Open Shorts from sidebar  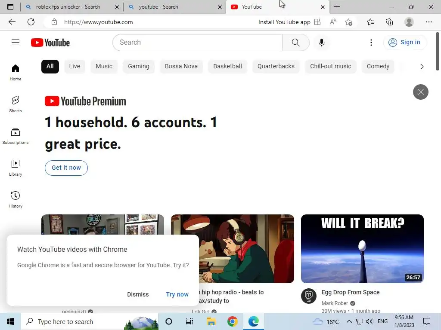[16, 104]
